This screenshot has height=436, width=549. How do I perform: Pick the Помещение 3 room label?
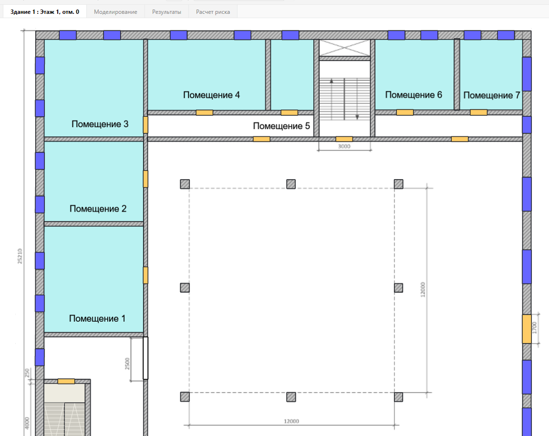(x=100, y=124)
